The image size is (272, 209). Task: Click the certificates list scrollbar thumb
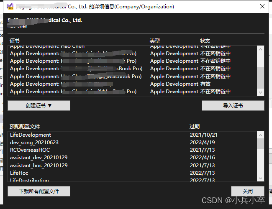(x=260, y=78)
